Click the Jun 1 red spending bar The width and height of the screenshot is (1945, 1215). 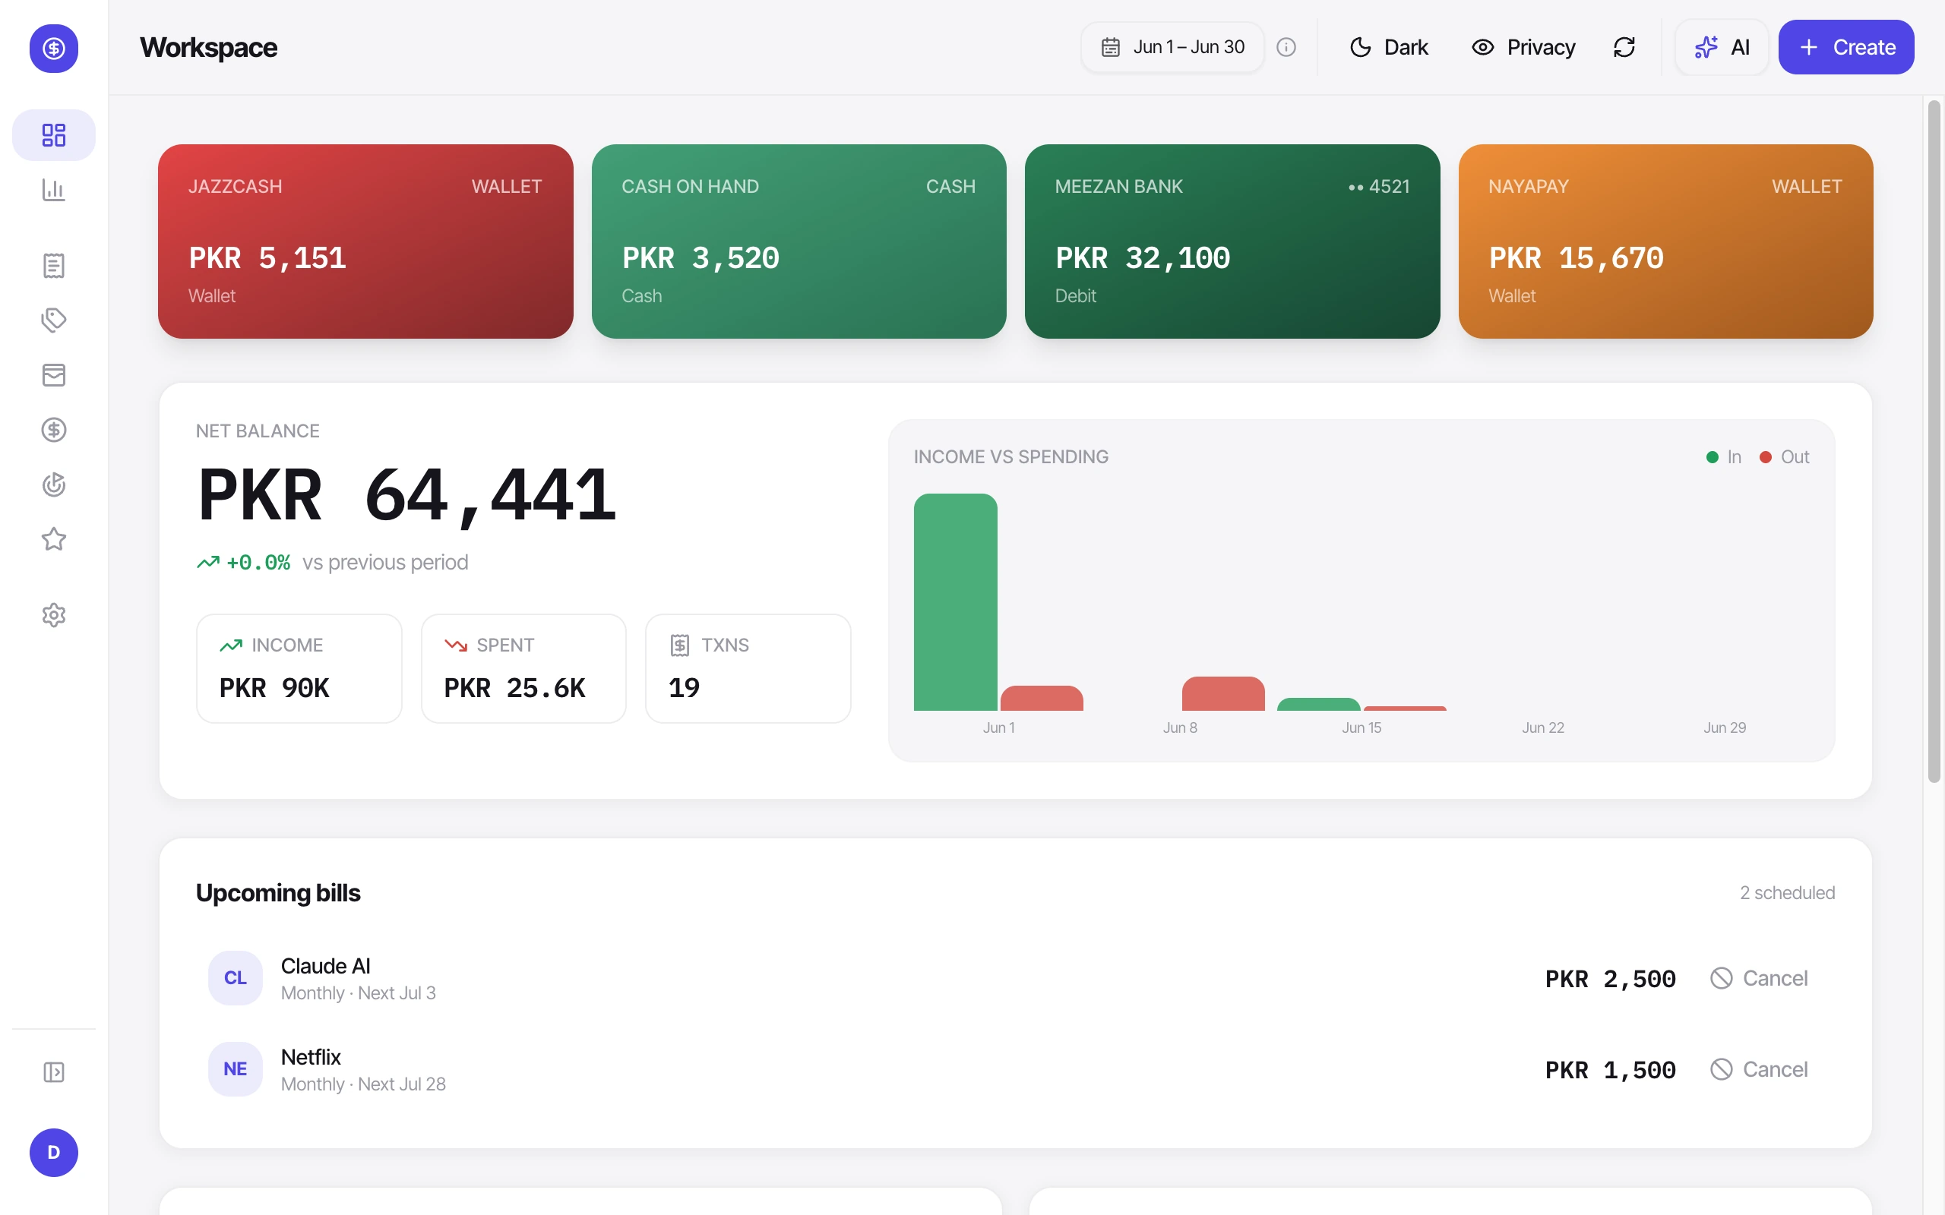click(x=1042, y=699)
